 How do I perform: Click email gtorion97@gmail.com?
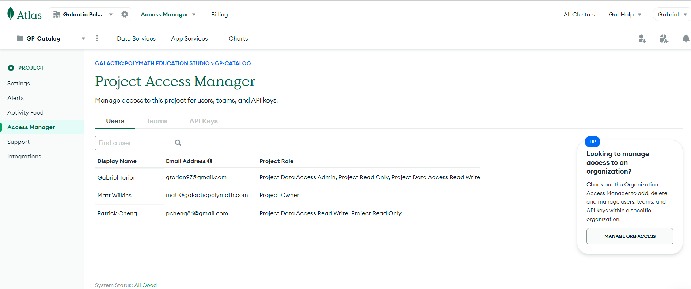[x=196, y=177]
